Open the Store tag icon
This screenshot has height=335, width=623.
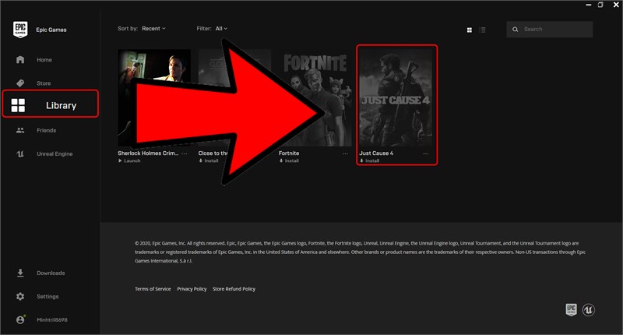pos(20,83)
